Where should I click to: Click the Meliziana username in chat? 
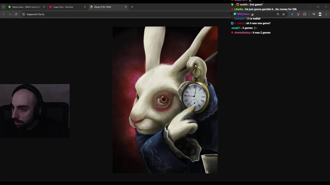[x=243, y=14]
